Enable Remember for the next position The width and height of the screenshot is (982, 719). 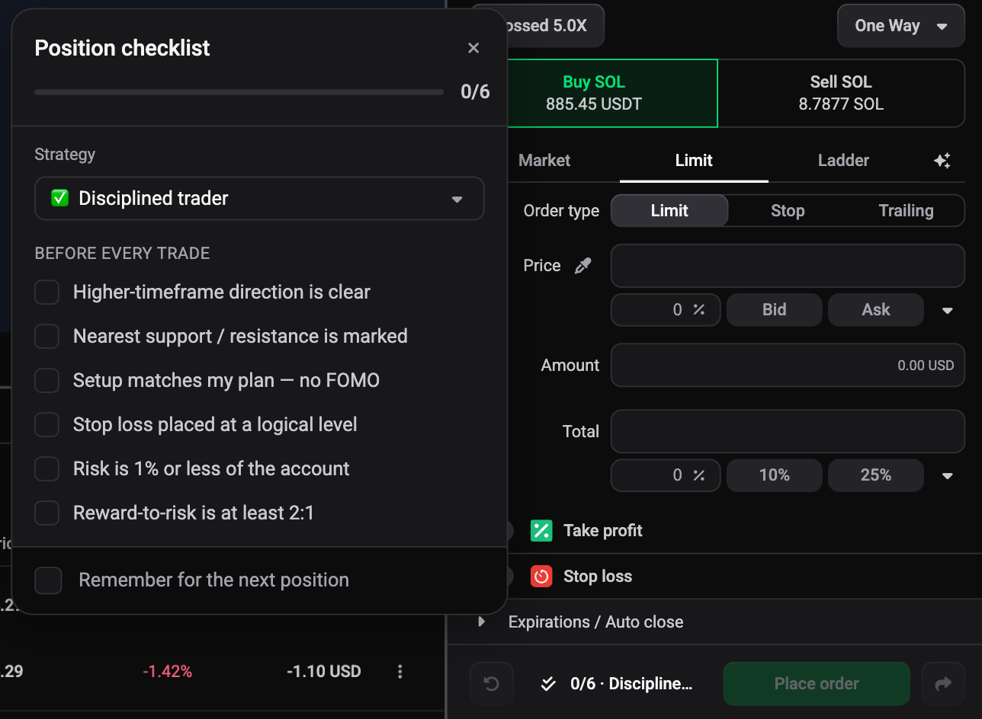click(48, 580)
